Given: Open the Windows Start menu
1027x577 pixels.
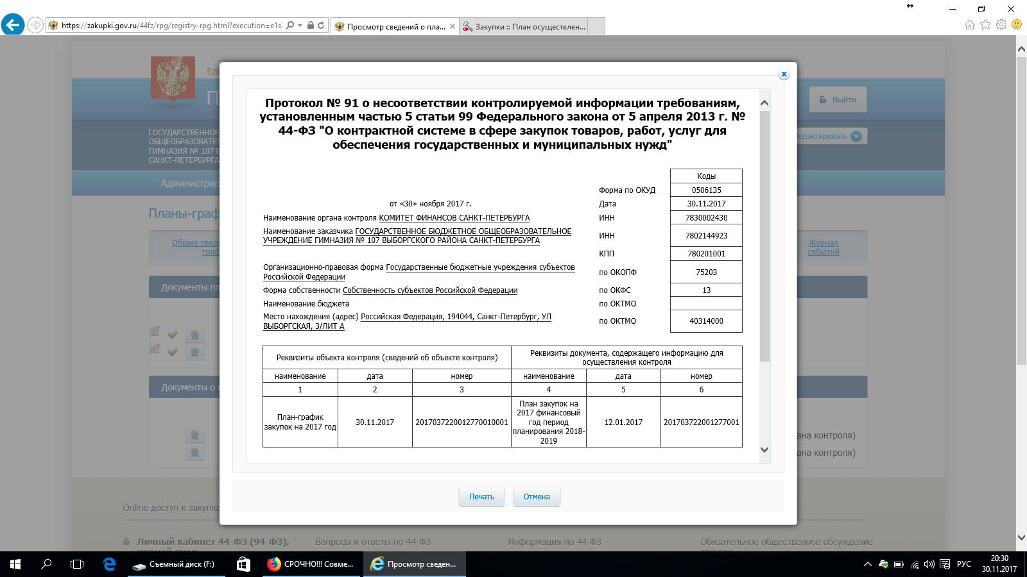Looking at the screenshot, I should 15,564.
